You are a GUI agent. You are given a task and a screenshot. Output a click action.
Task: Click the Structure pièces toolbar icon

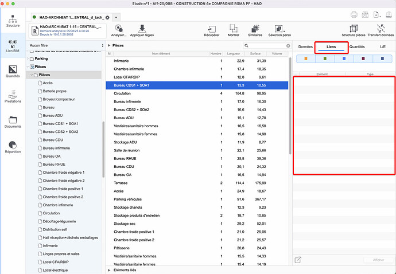[354, 30]
